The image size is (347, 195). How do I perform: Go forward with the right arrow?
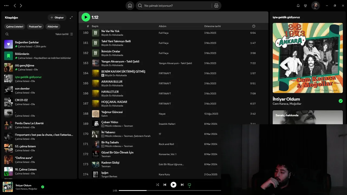point(21,5)
